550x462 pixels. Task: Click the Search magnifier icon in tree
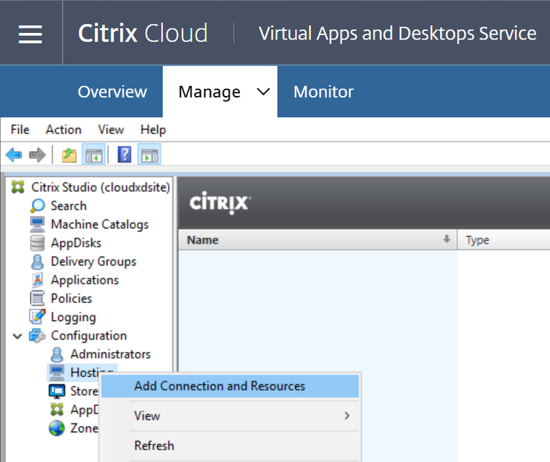coord(37,205)
